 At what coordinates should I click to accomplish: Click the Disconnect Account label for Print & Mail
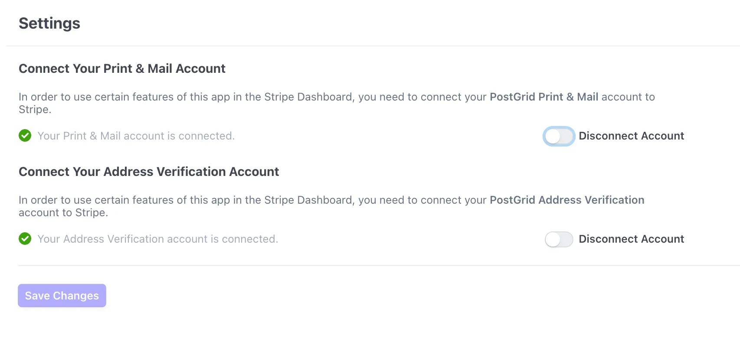[632, 136]
